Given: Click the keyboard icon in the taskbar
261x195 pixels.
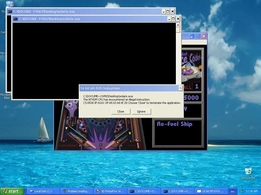Looking at the screenshot, I should click(232, 191).
